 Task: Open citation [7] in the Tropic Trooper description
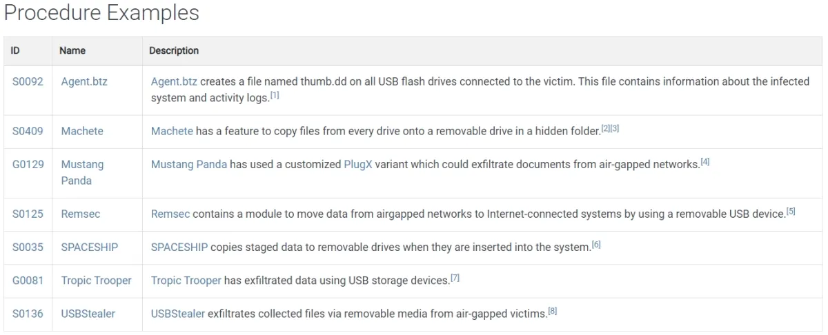tap(455, 278)
